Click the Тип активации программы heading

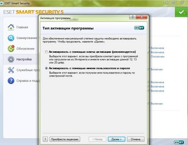coord(68,28)
